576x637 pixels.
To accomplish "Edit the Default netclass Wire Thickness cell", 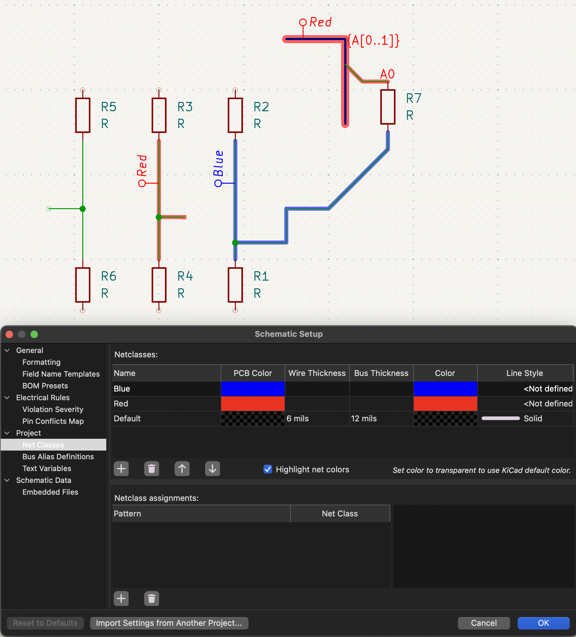I will (x=317, y=418).
